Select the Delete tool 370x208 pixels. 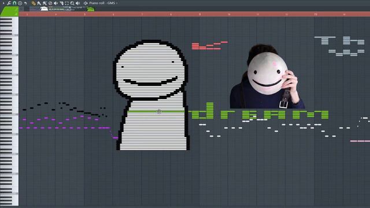tap(50, 3)
